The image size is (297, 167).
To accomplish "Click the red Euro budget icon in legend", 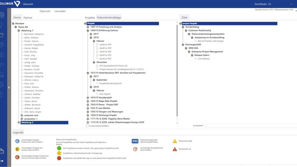I will [17, 157].
